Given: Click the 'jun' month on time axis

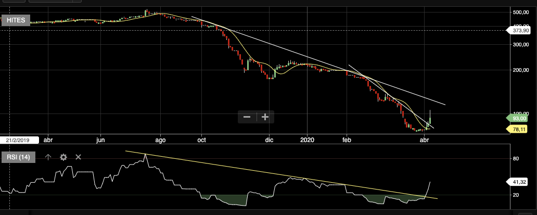Looking at the screenshot, I should (x=101, y=140).
